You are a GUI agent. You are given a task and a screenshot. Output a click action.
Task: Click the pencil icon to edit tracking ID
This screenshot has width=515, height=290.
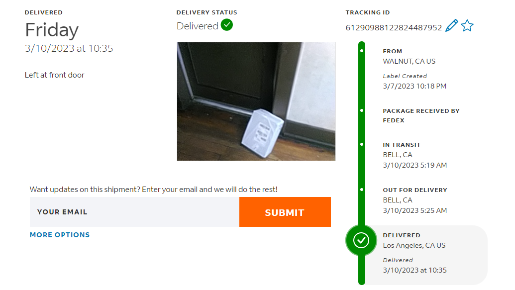click(x=451, y=26)
